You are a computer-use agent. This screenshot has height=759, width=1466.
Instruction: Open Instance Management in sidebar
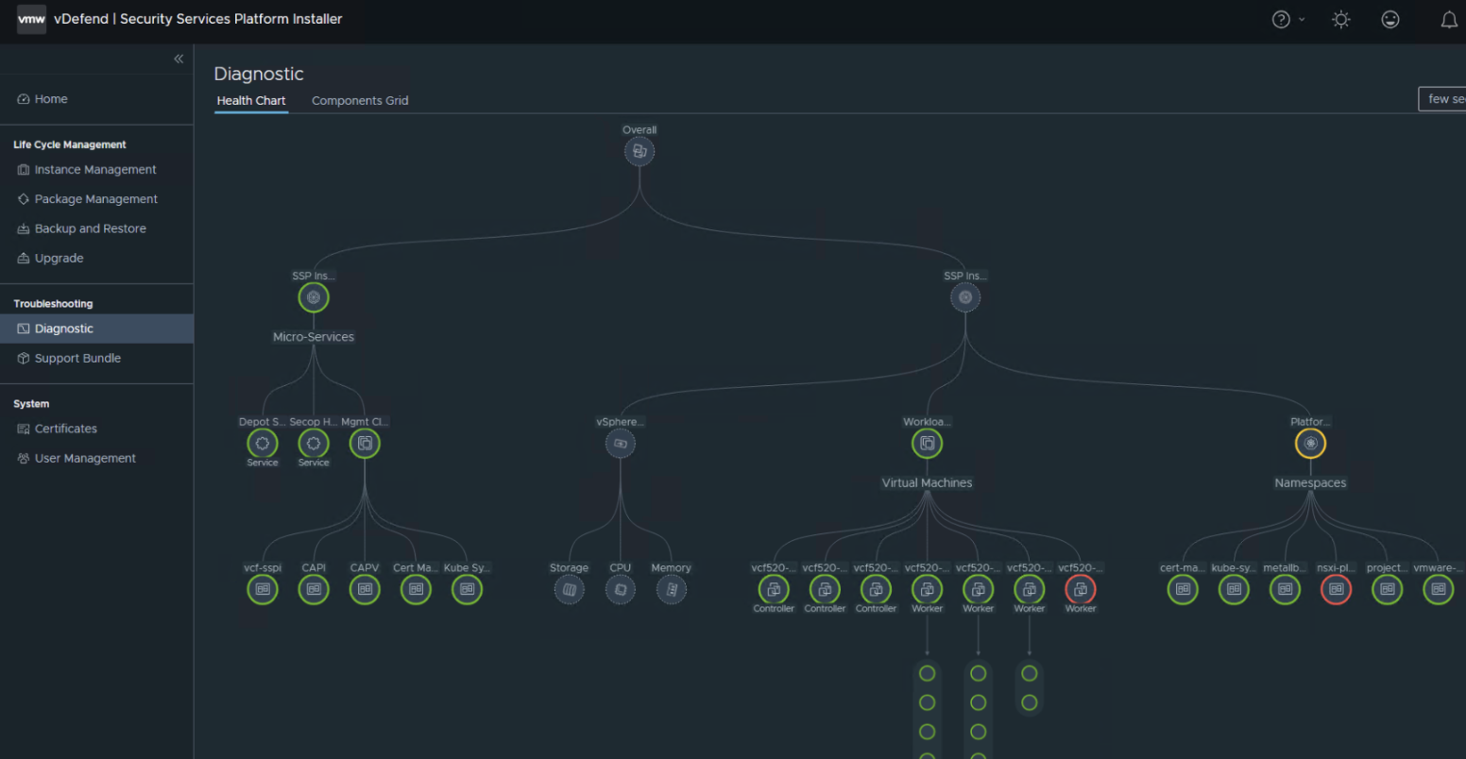95,170
